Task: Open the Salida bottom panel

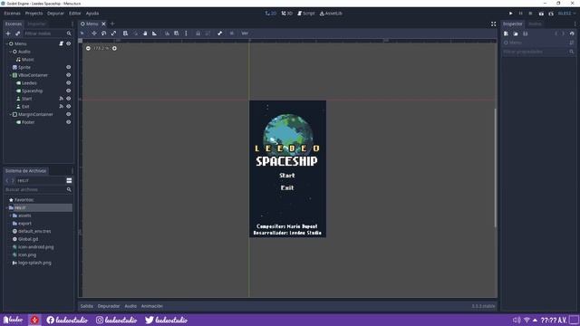Action: click(87, 306)
